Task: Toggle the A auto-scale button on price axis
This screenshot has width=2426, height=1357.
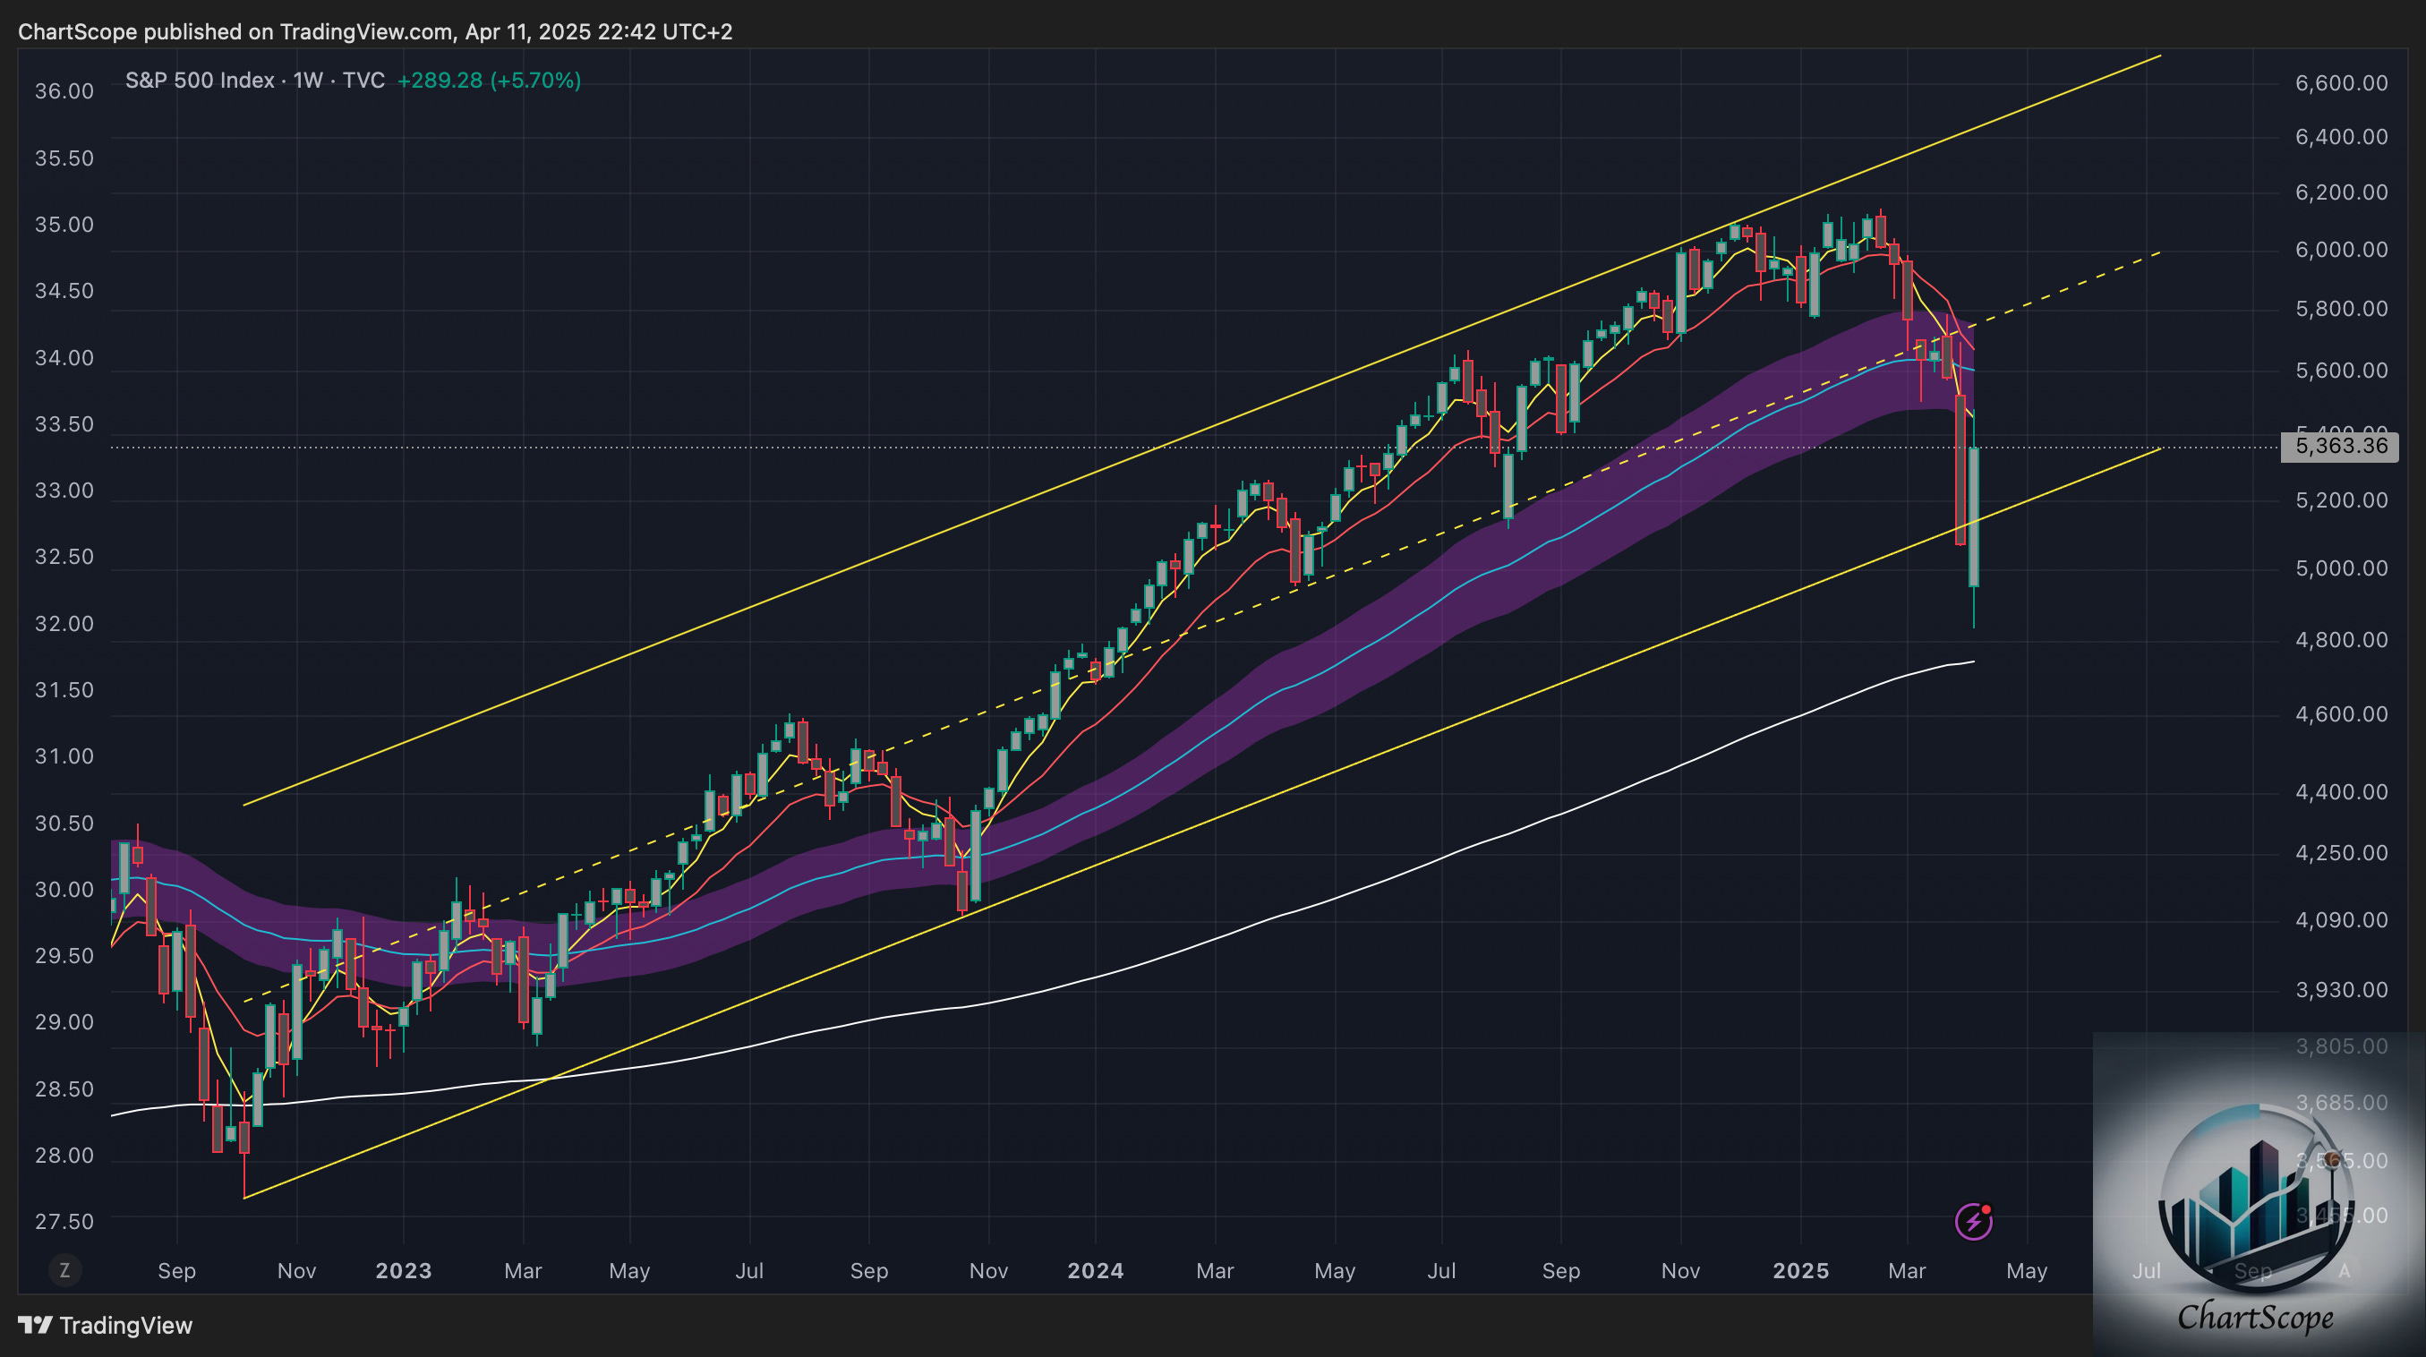Action: (2344, 1270)
